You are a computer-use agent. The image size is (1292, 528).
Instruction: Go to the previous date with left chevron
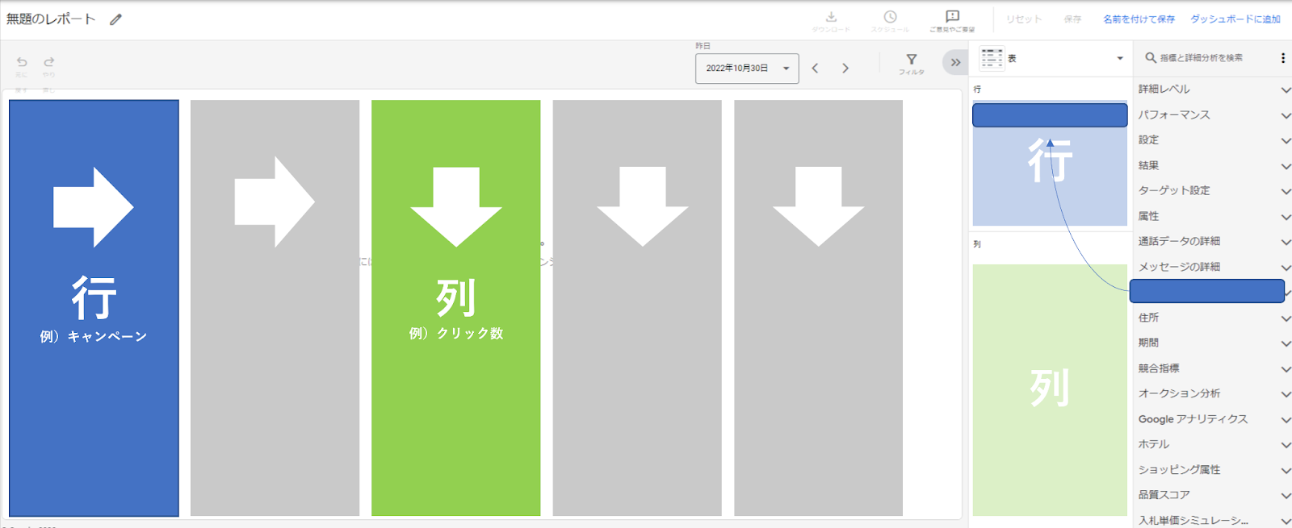tap(816, 69)
